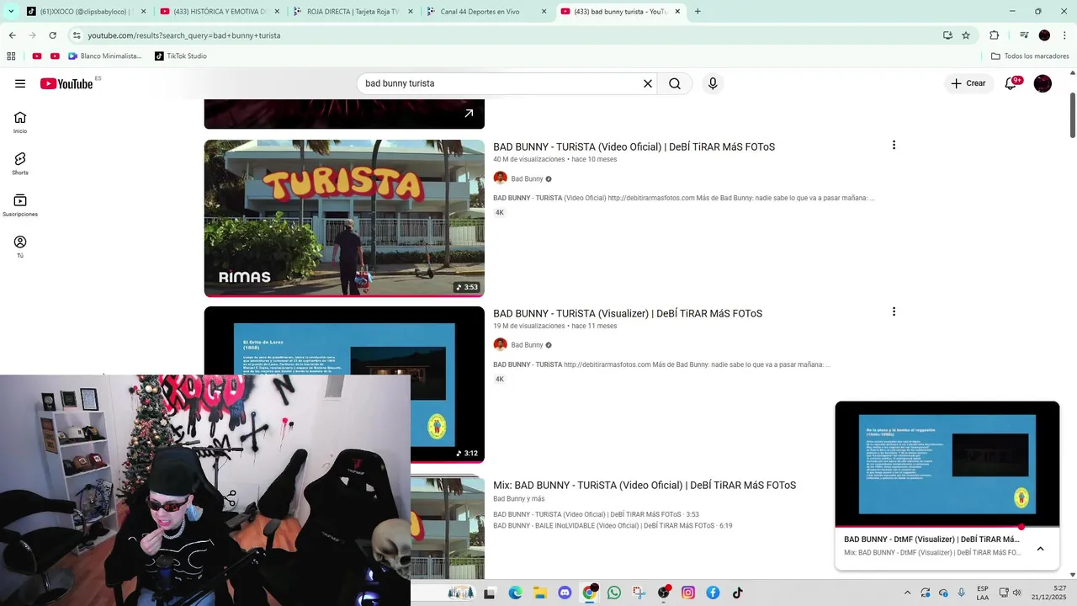Open the YouTube account avatar menu
The height and width of the screenshot is (606, 1077).
[1043, 83]
